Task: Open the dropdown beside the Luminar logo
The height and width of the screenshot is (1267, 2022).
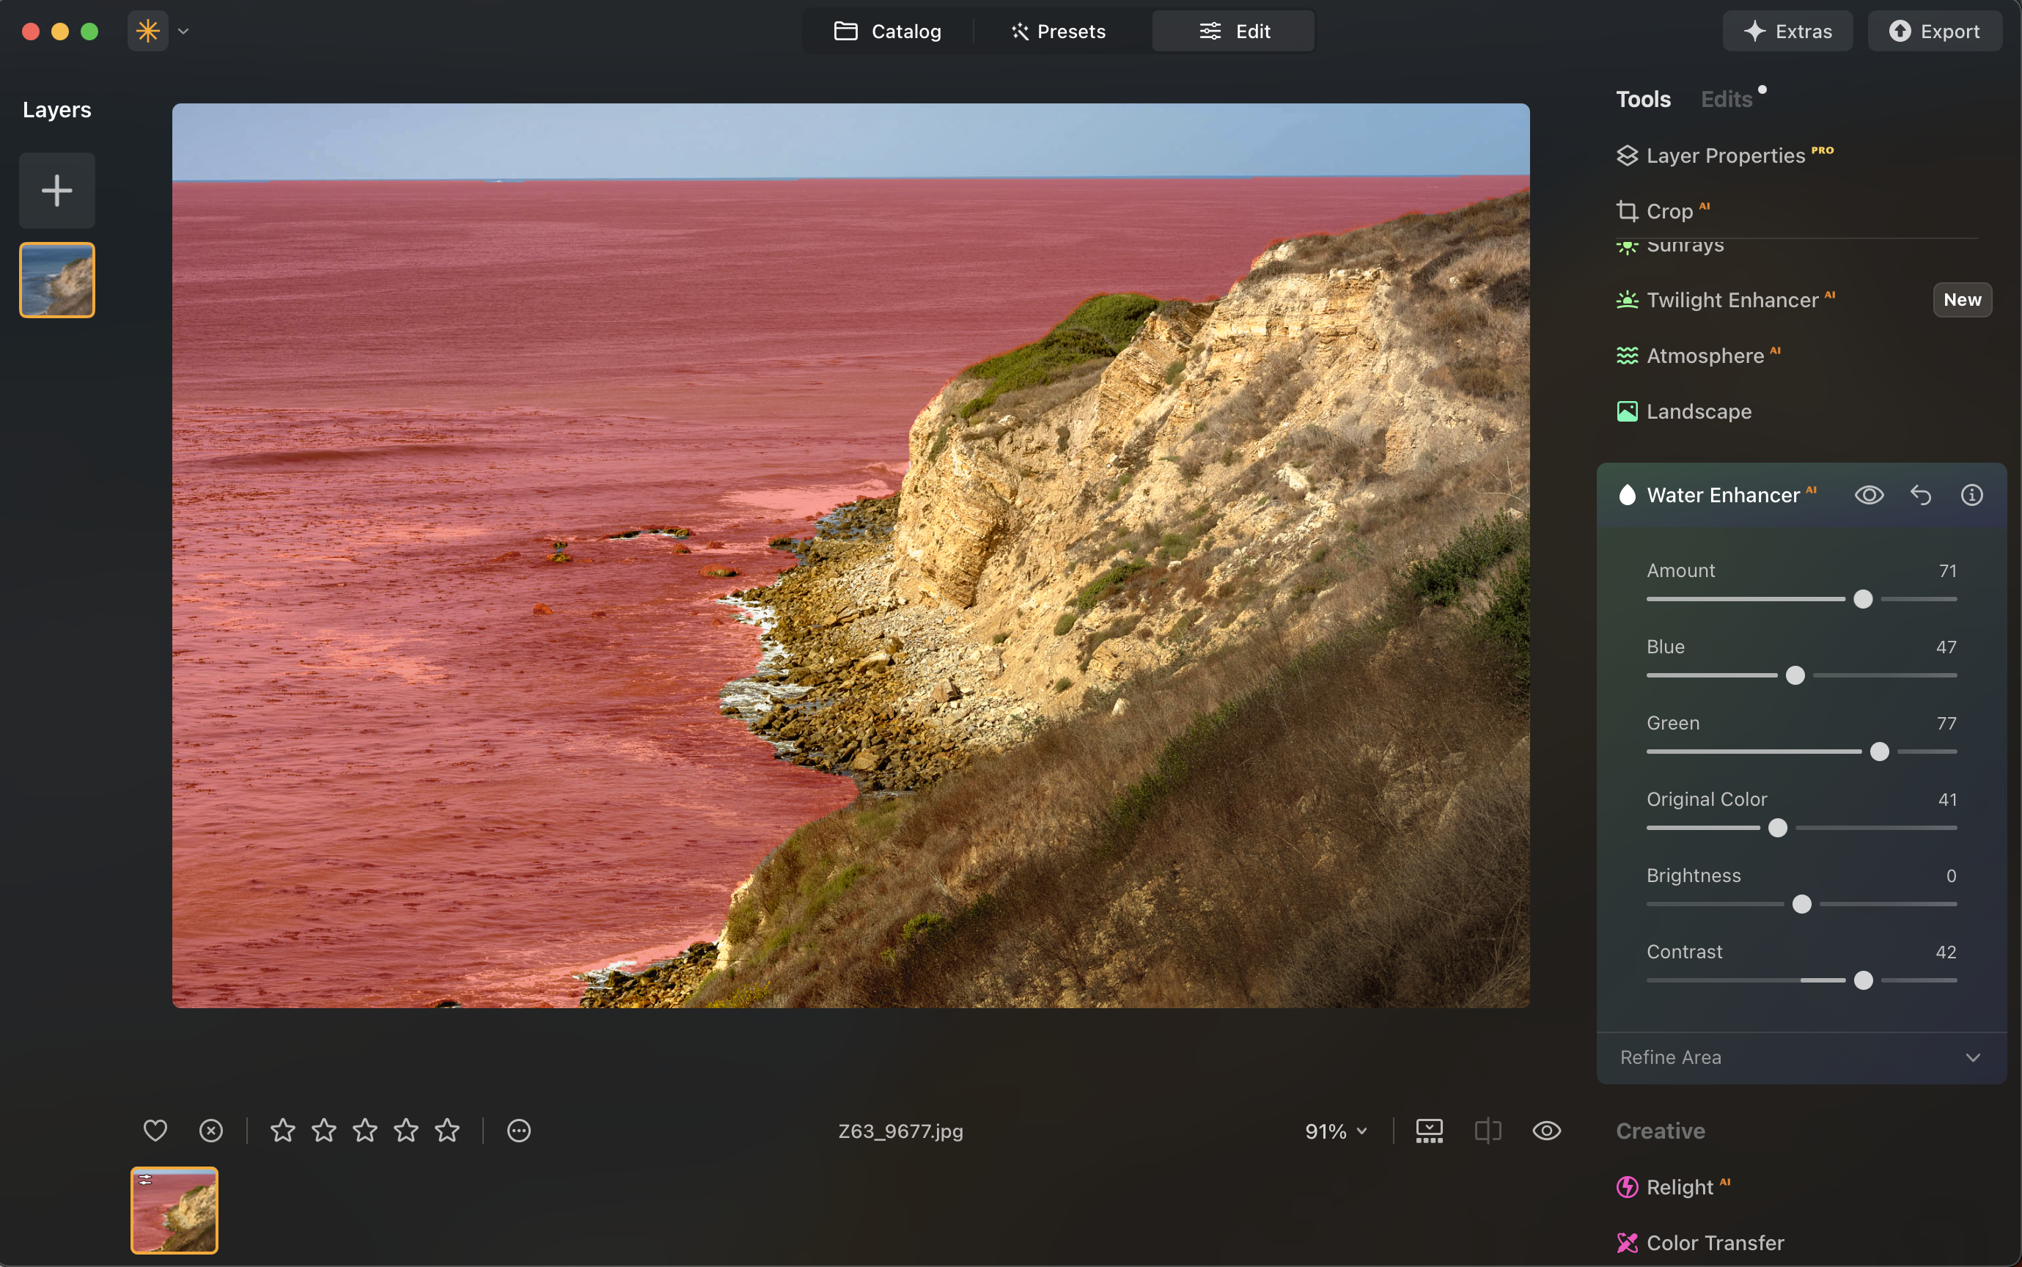Action: point(183,31)
